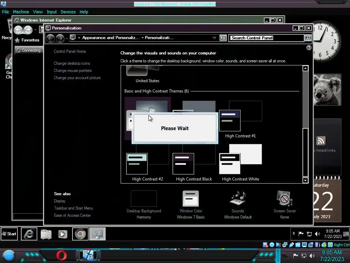350x263 pixels.
Task: Open Windows Explorer folder taskbar icon
Action: [46, 234]
